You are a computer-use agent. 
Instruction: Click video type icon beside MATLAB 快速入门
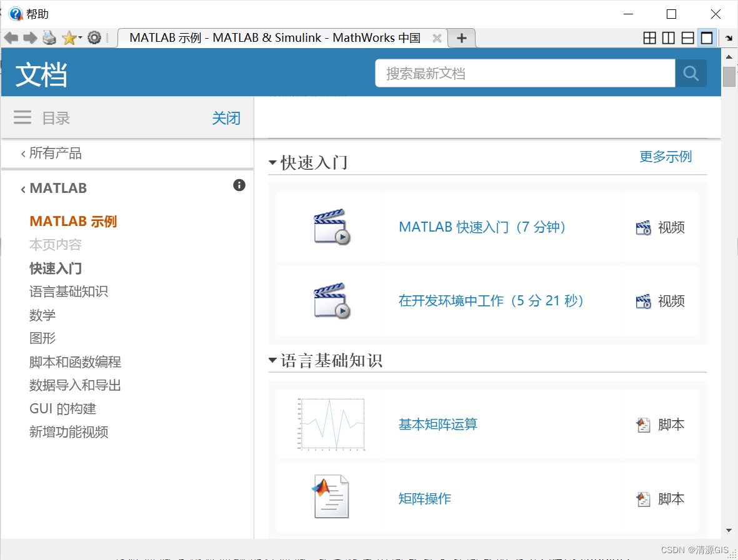[644, 228]
